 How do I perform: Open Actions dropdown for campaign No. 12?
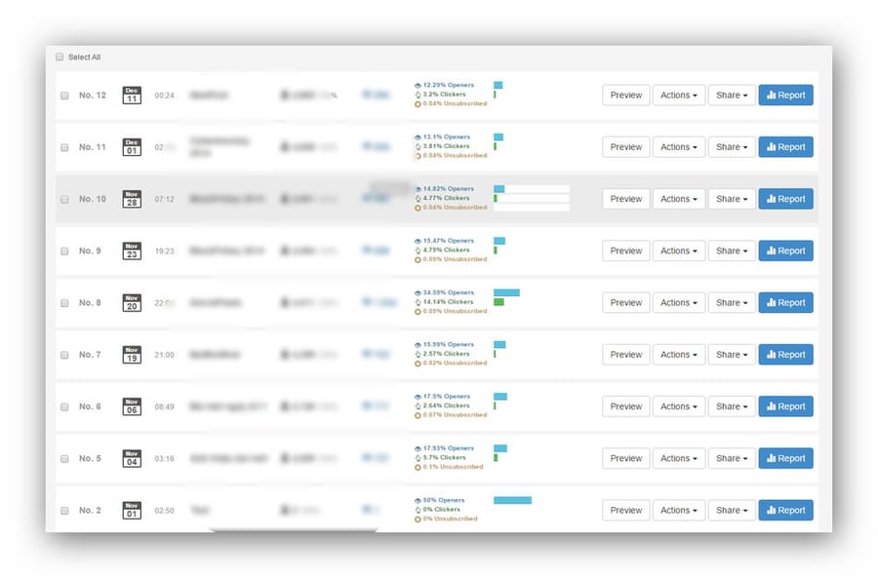click(x=679, y=96)
